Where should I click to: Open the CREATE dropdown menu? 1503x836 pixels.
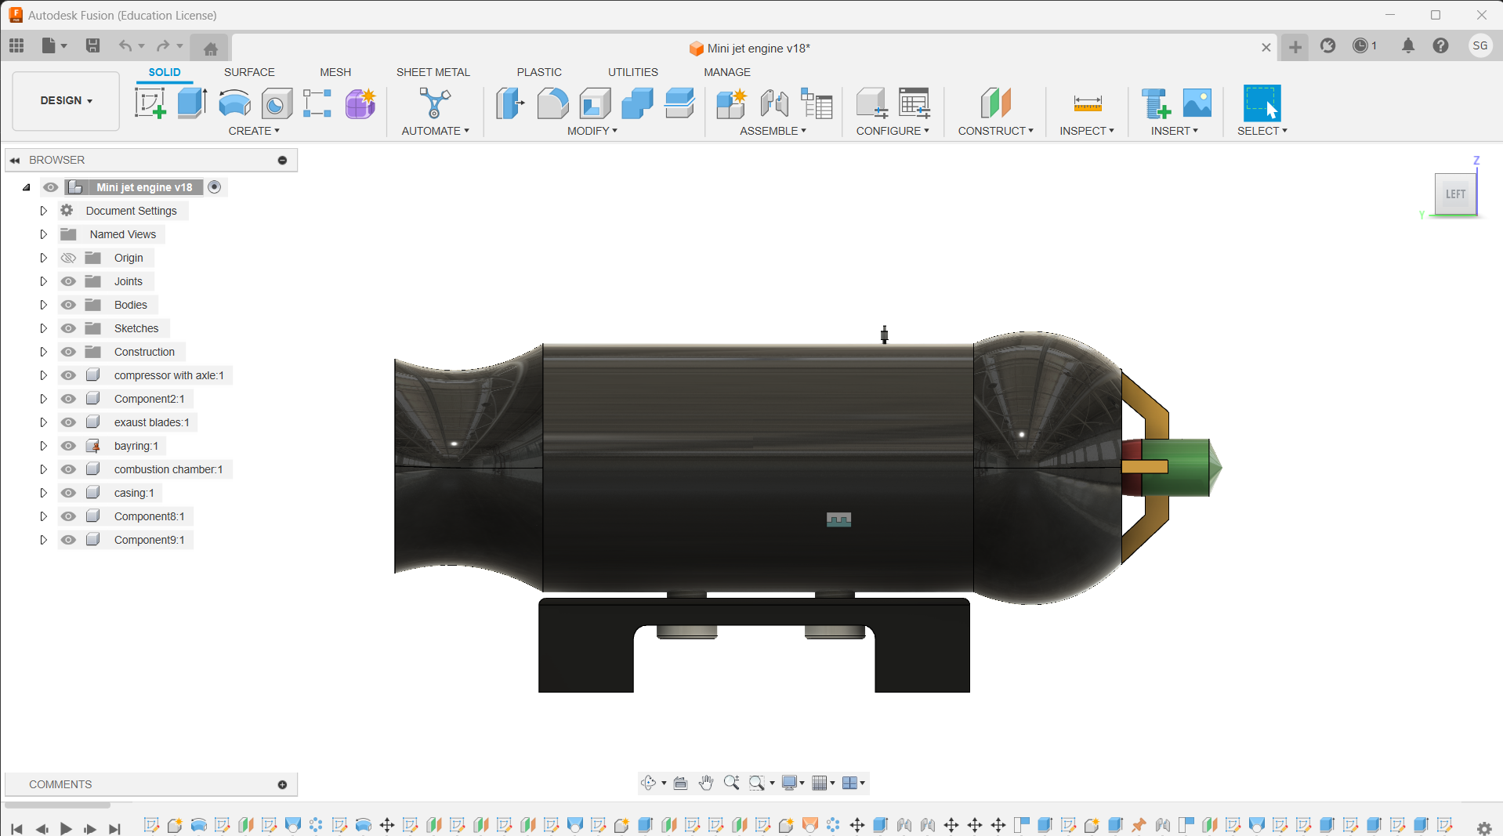[x=254, y=131]
